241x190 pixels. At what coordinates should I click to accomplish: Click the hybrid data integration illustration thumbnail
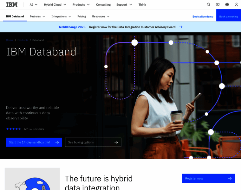pos(32,179)
